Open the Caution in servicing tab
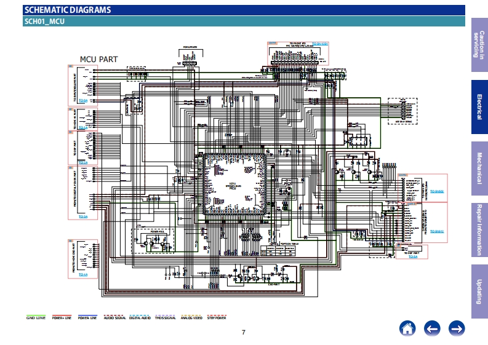Viewport: 488px width, 345px height. (x=479, y=44)
